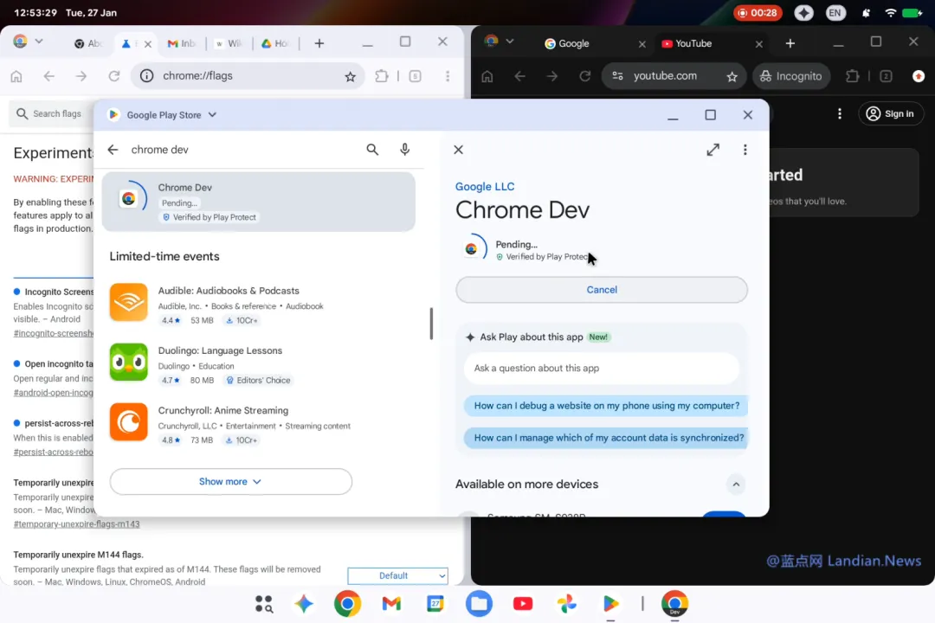Bookmark youtube.com with star icon
Screen dimensions: 935x623
tap(732, 76)
